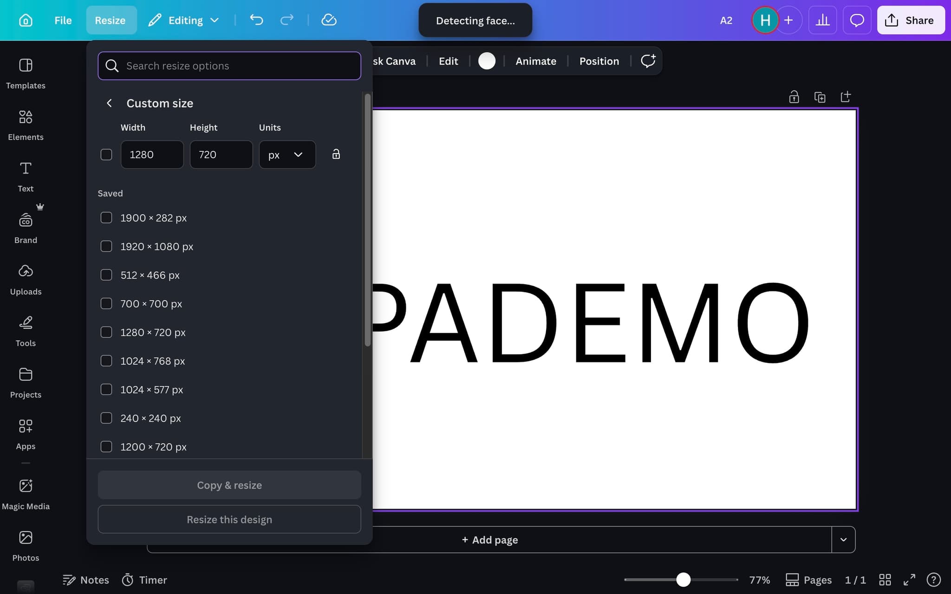
Task: Open the Elements sidebar panel
Action: pos(26,125)
